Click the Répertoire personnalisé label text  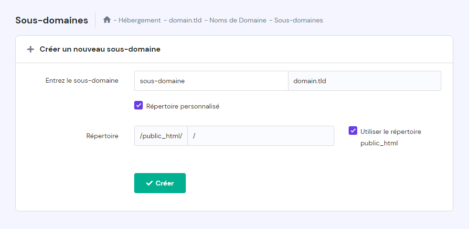pyautogui.click(x=182, y=107)
